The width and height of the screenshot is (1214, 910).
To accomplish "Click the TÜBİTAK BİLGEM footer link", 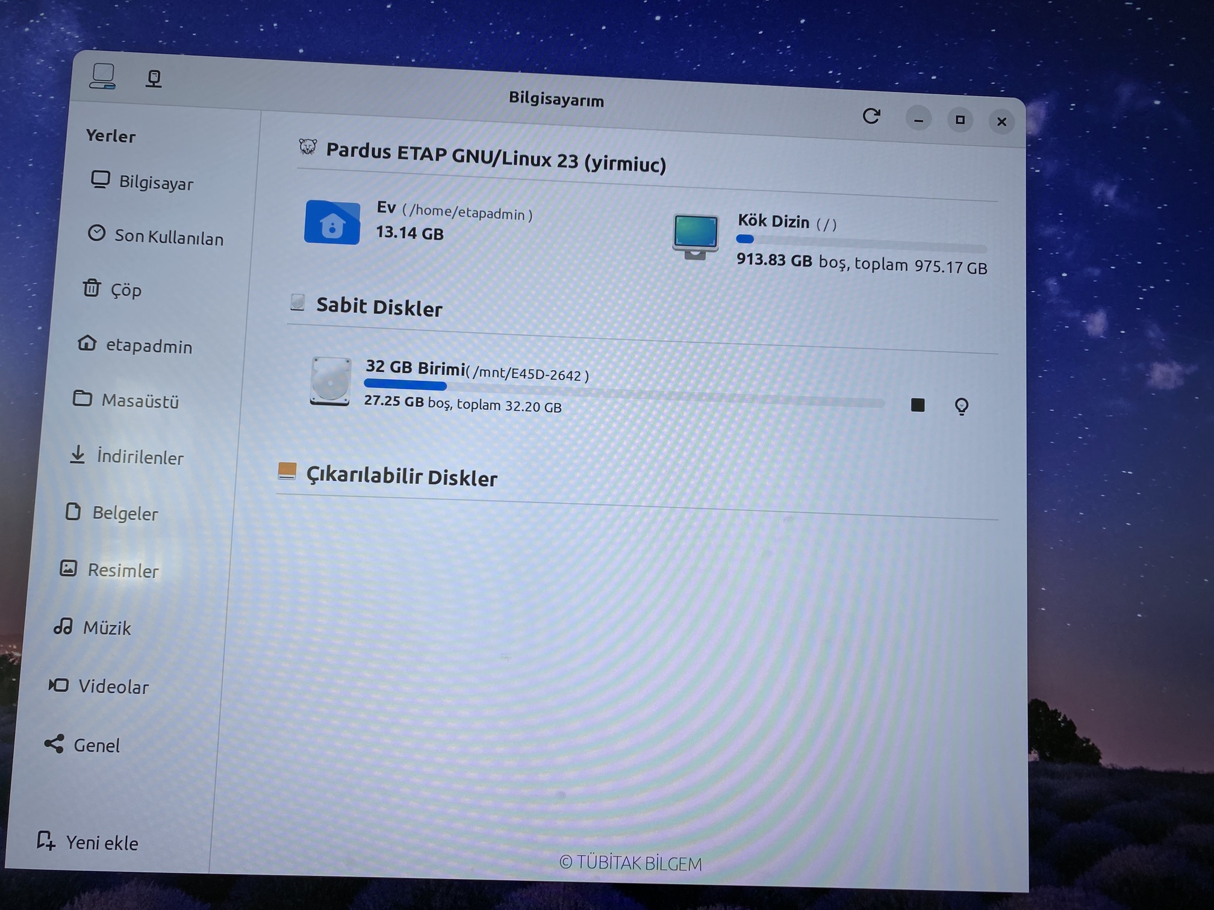I will pyautogui.click(x=630, y=863).
